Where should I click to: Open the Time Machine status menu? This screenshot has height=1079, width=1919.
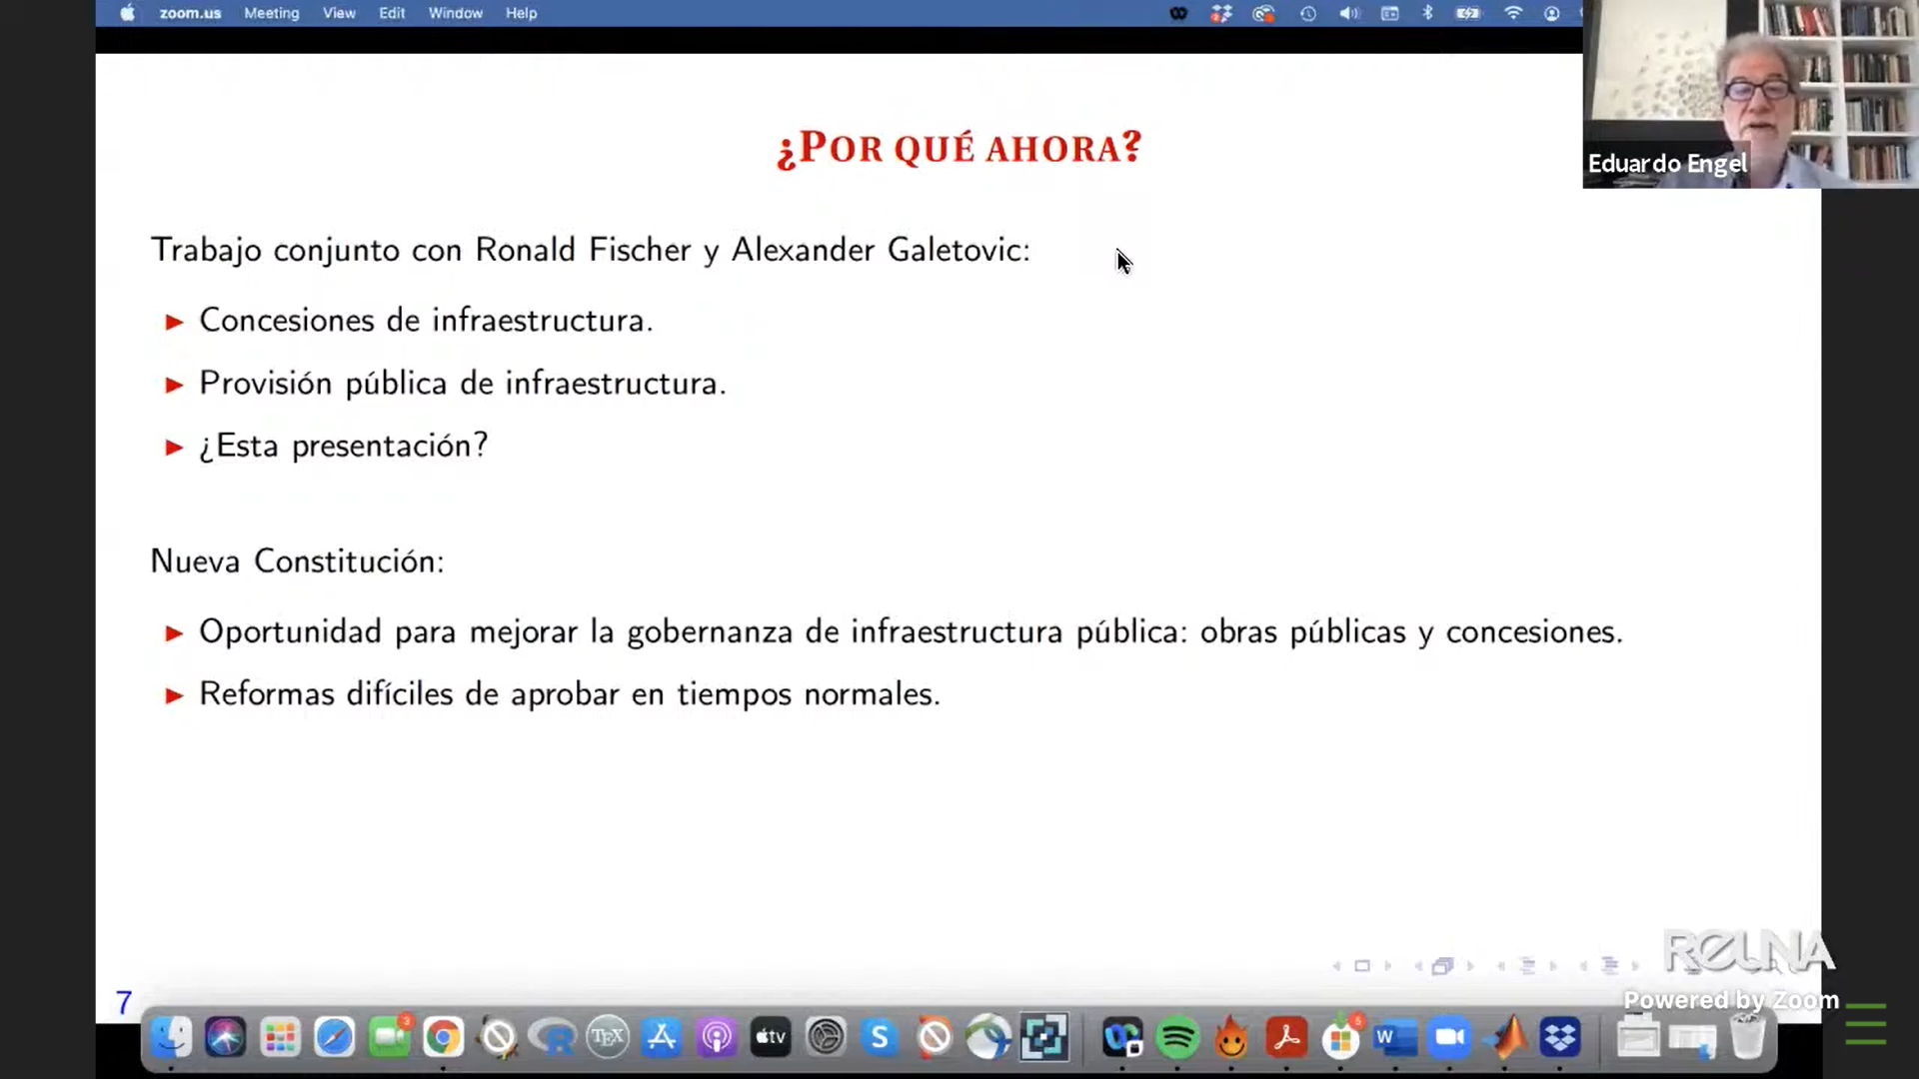point(1307,13)
